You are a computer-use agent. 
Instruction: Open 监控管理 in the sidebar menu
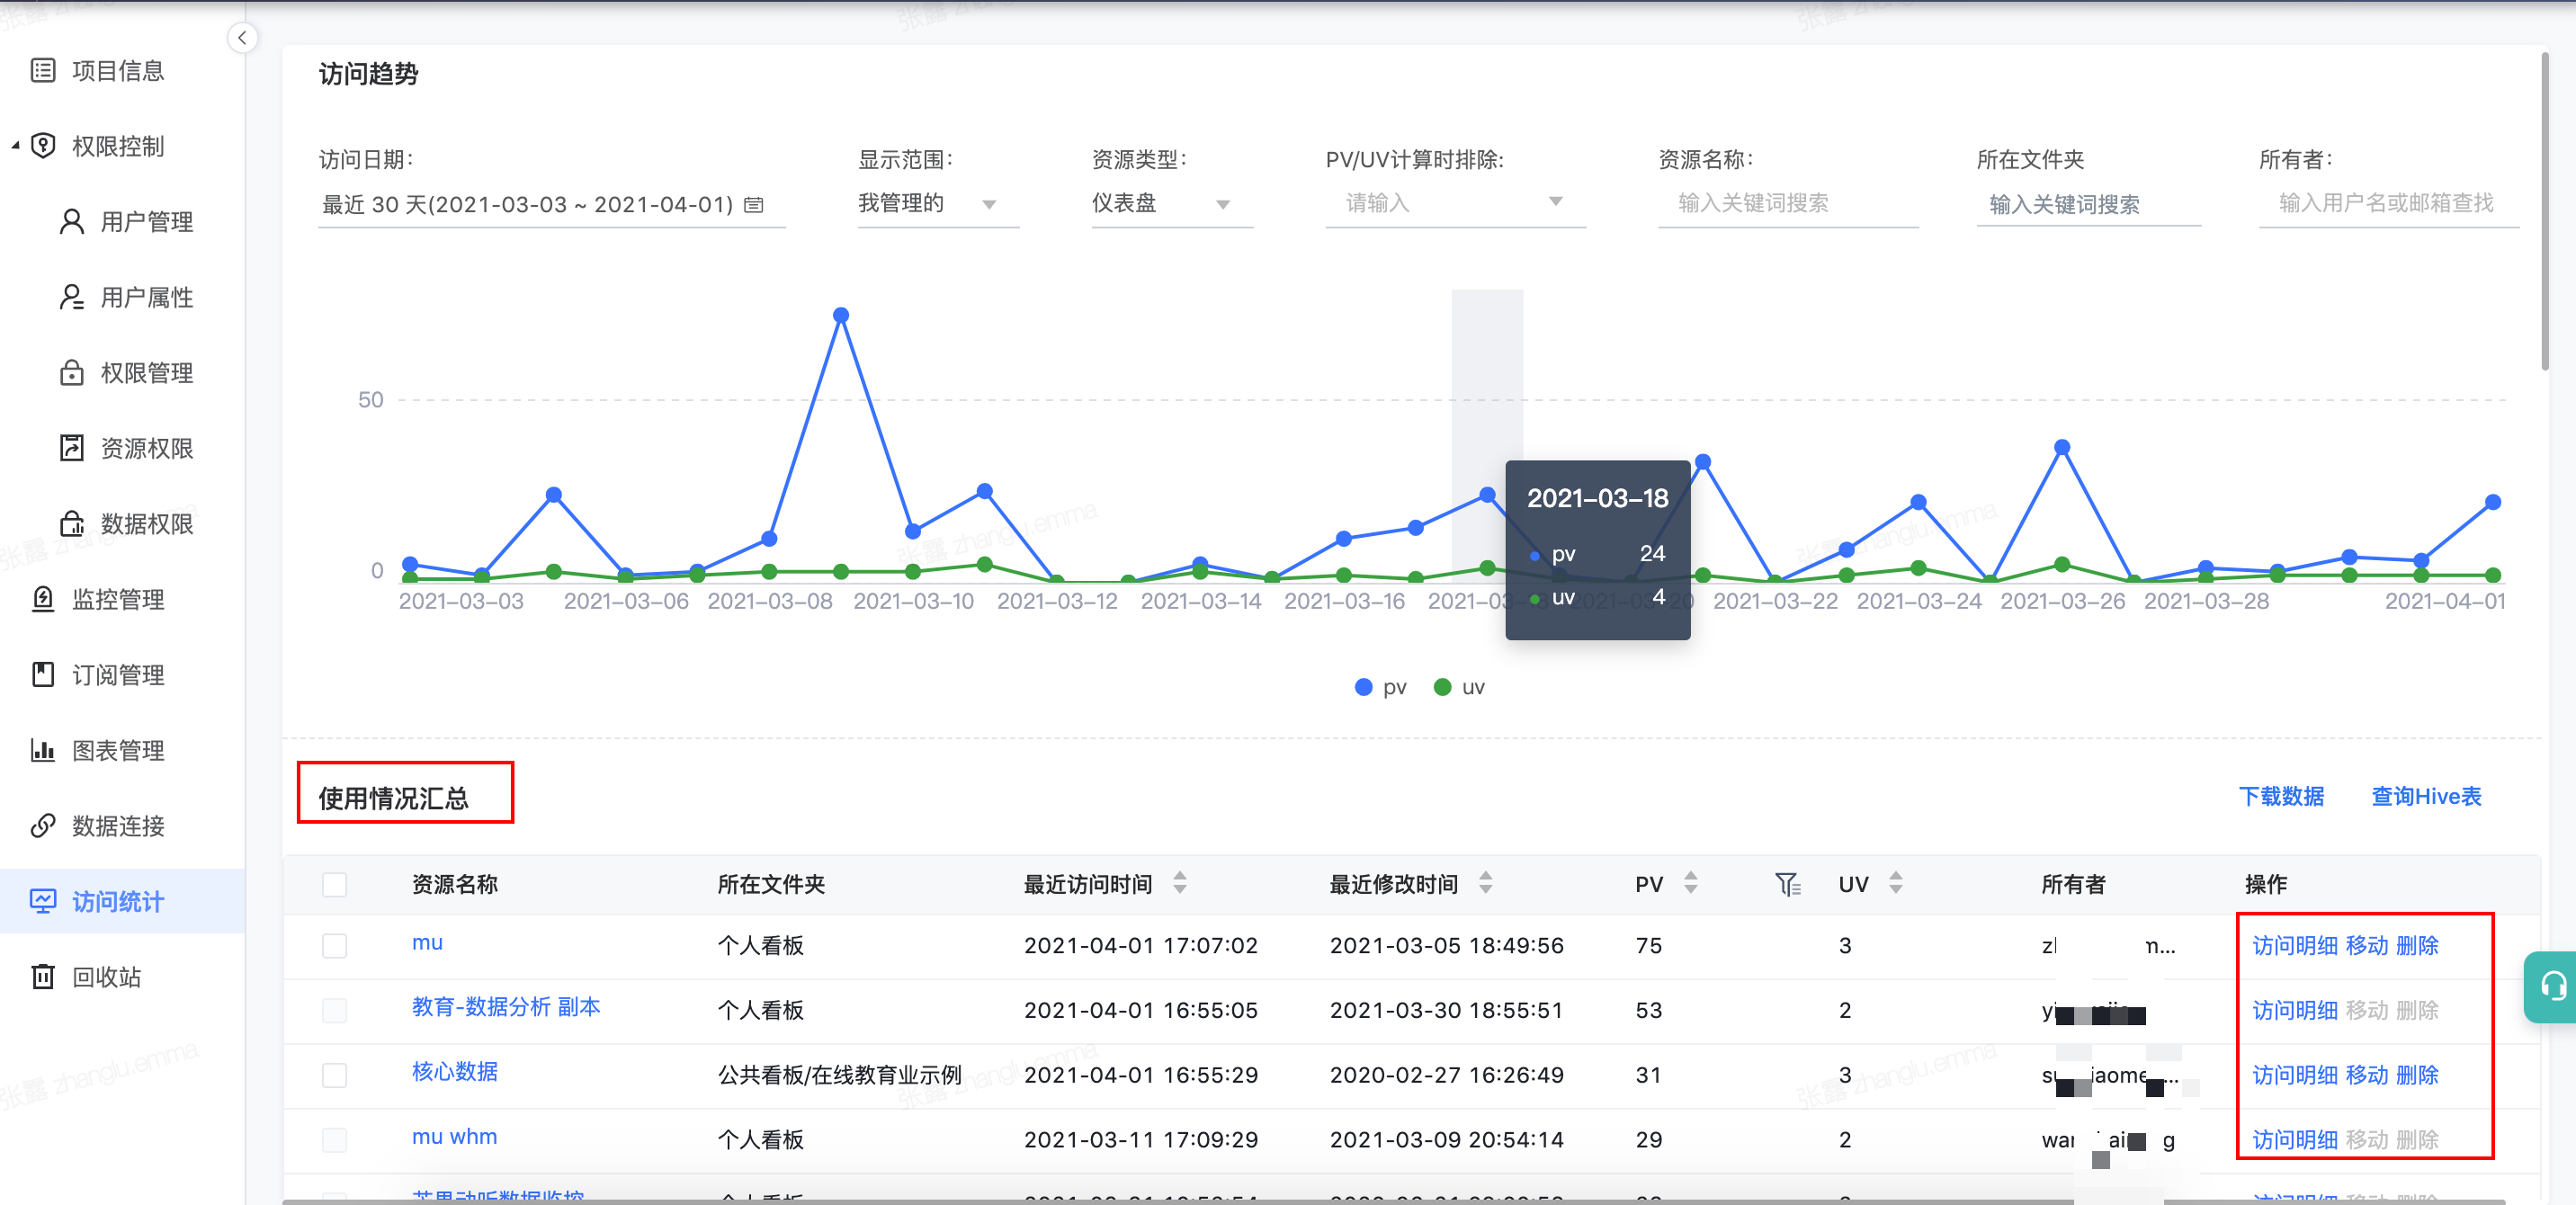click(x=118, y=599)
